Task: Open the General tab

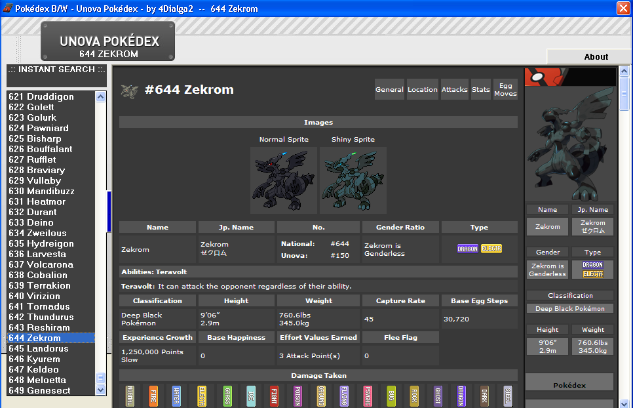Action: coord(389,89)
